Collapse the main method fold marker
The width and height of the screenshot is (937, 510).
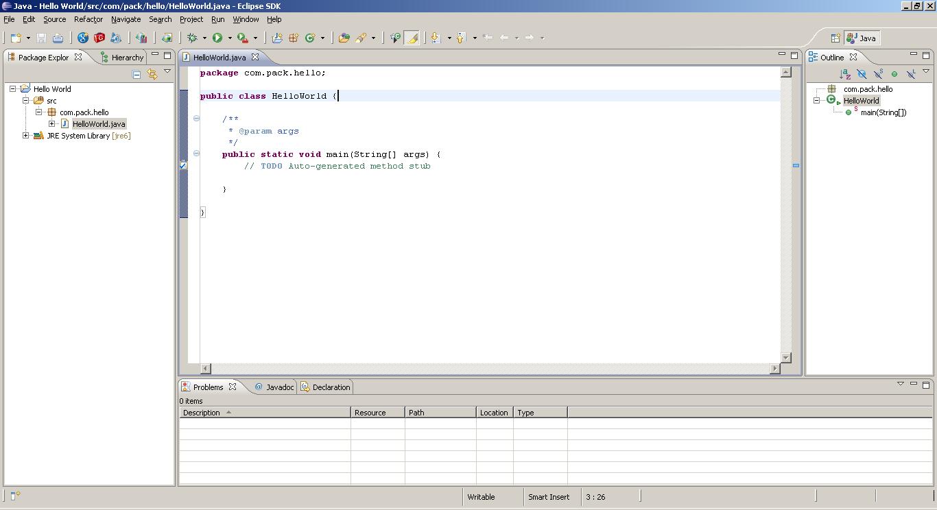pos(196,154)
